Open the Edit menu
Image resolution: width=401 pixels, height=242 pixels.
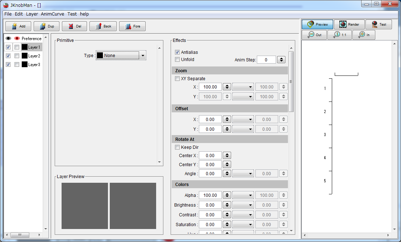point(19,14)
